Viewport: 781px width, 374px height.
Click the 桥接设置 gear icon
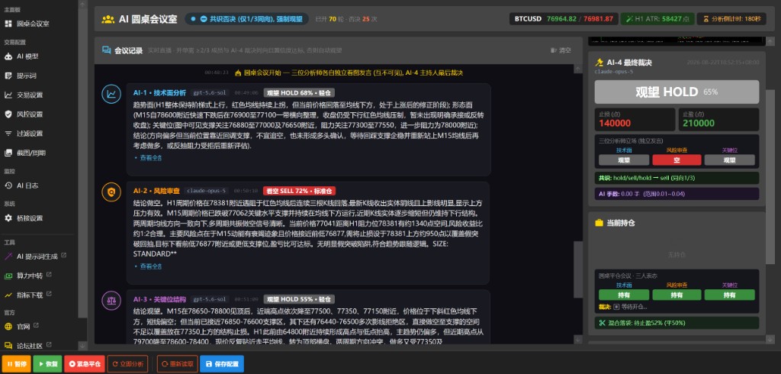pos(8,218)
